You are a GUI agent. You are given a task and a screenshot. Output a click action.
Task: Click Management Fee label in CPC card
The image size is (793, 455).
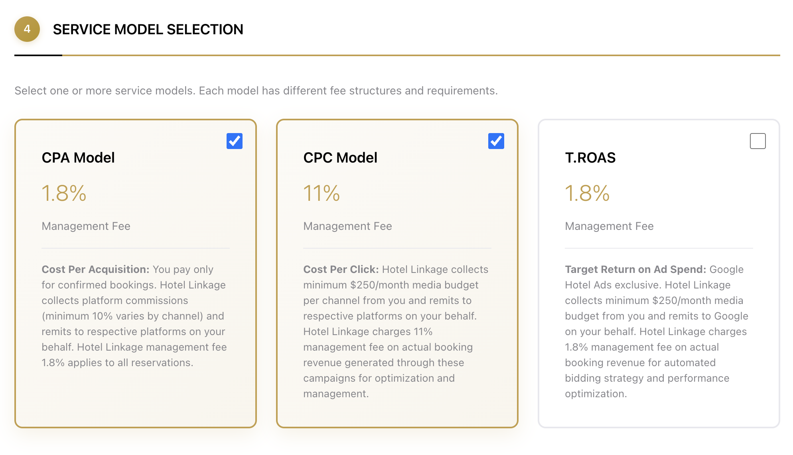348,226
